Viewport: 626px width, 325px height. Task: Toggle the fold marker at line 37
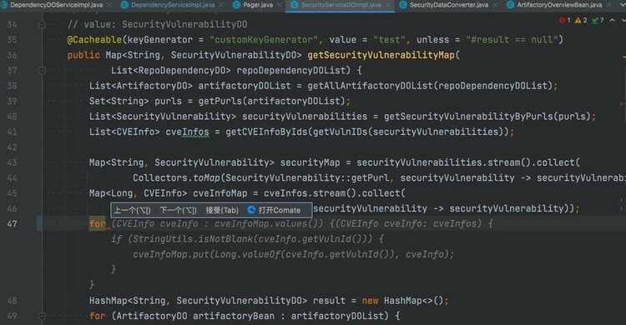click(x=42, y=71)
